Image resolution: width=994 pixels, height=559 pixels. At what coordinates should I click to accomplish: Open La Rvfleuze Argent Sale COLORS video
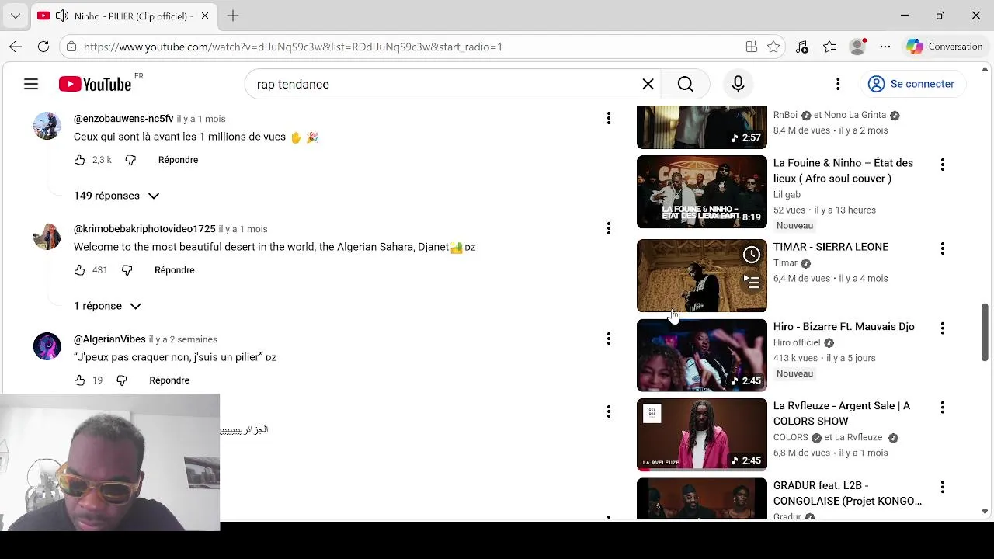(842, 413)
